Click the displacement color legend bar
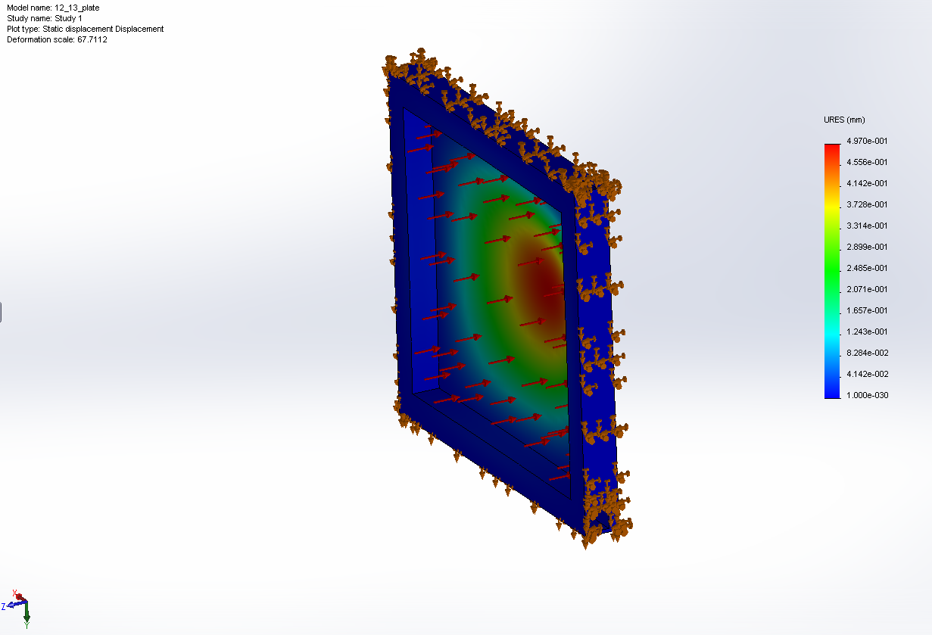Image resolution: width=932 pixels, height=635 pixels. 832,271
